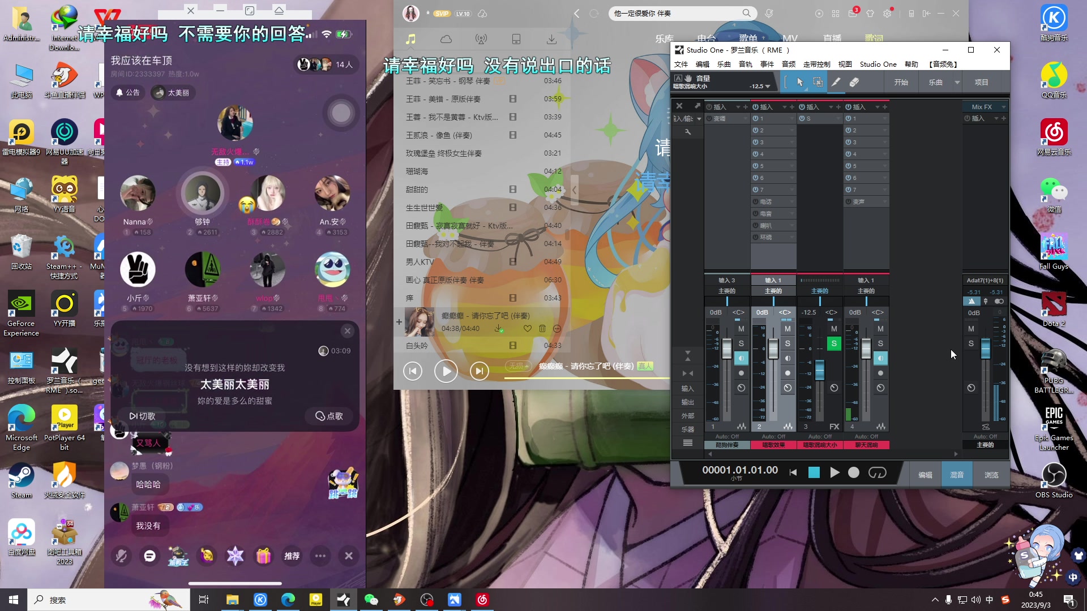
Task: Click the Stop transport button in Studio One
Action: tap(814, 472)
